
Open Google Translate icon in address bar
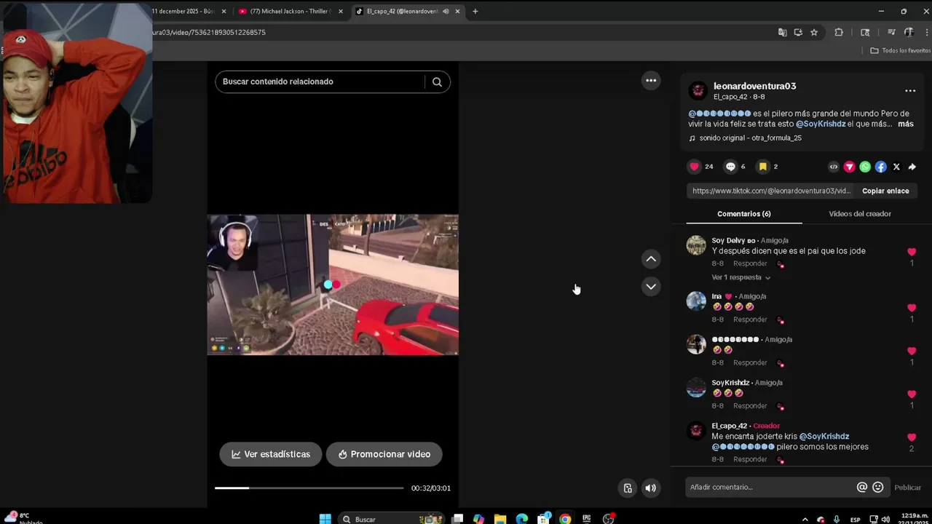pos(782,32)
